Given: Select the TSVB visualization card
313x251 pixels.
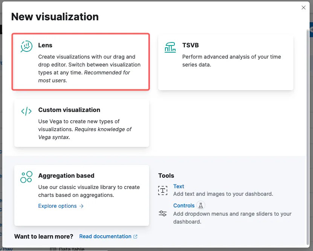Looking at the screenshot, I should coord(226,62).
